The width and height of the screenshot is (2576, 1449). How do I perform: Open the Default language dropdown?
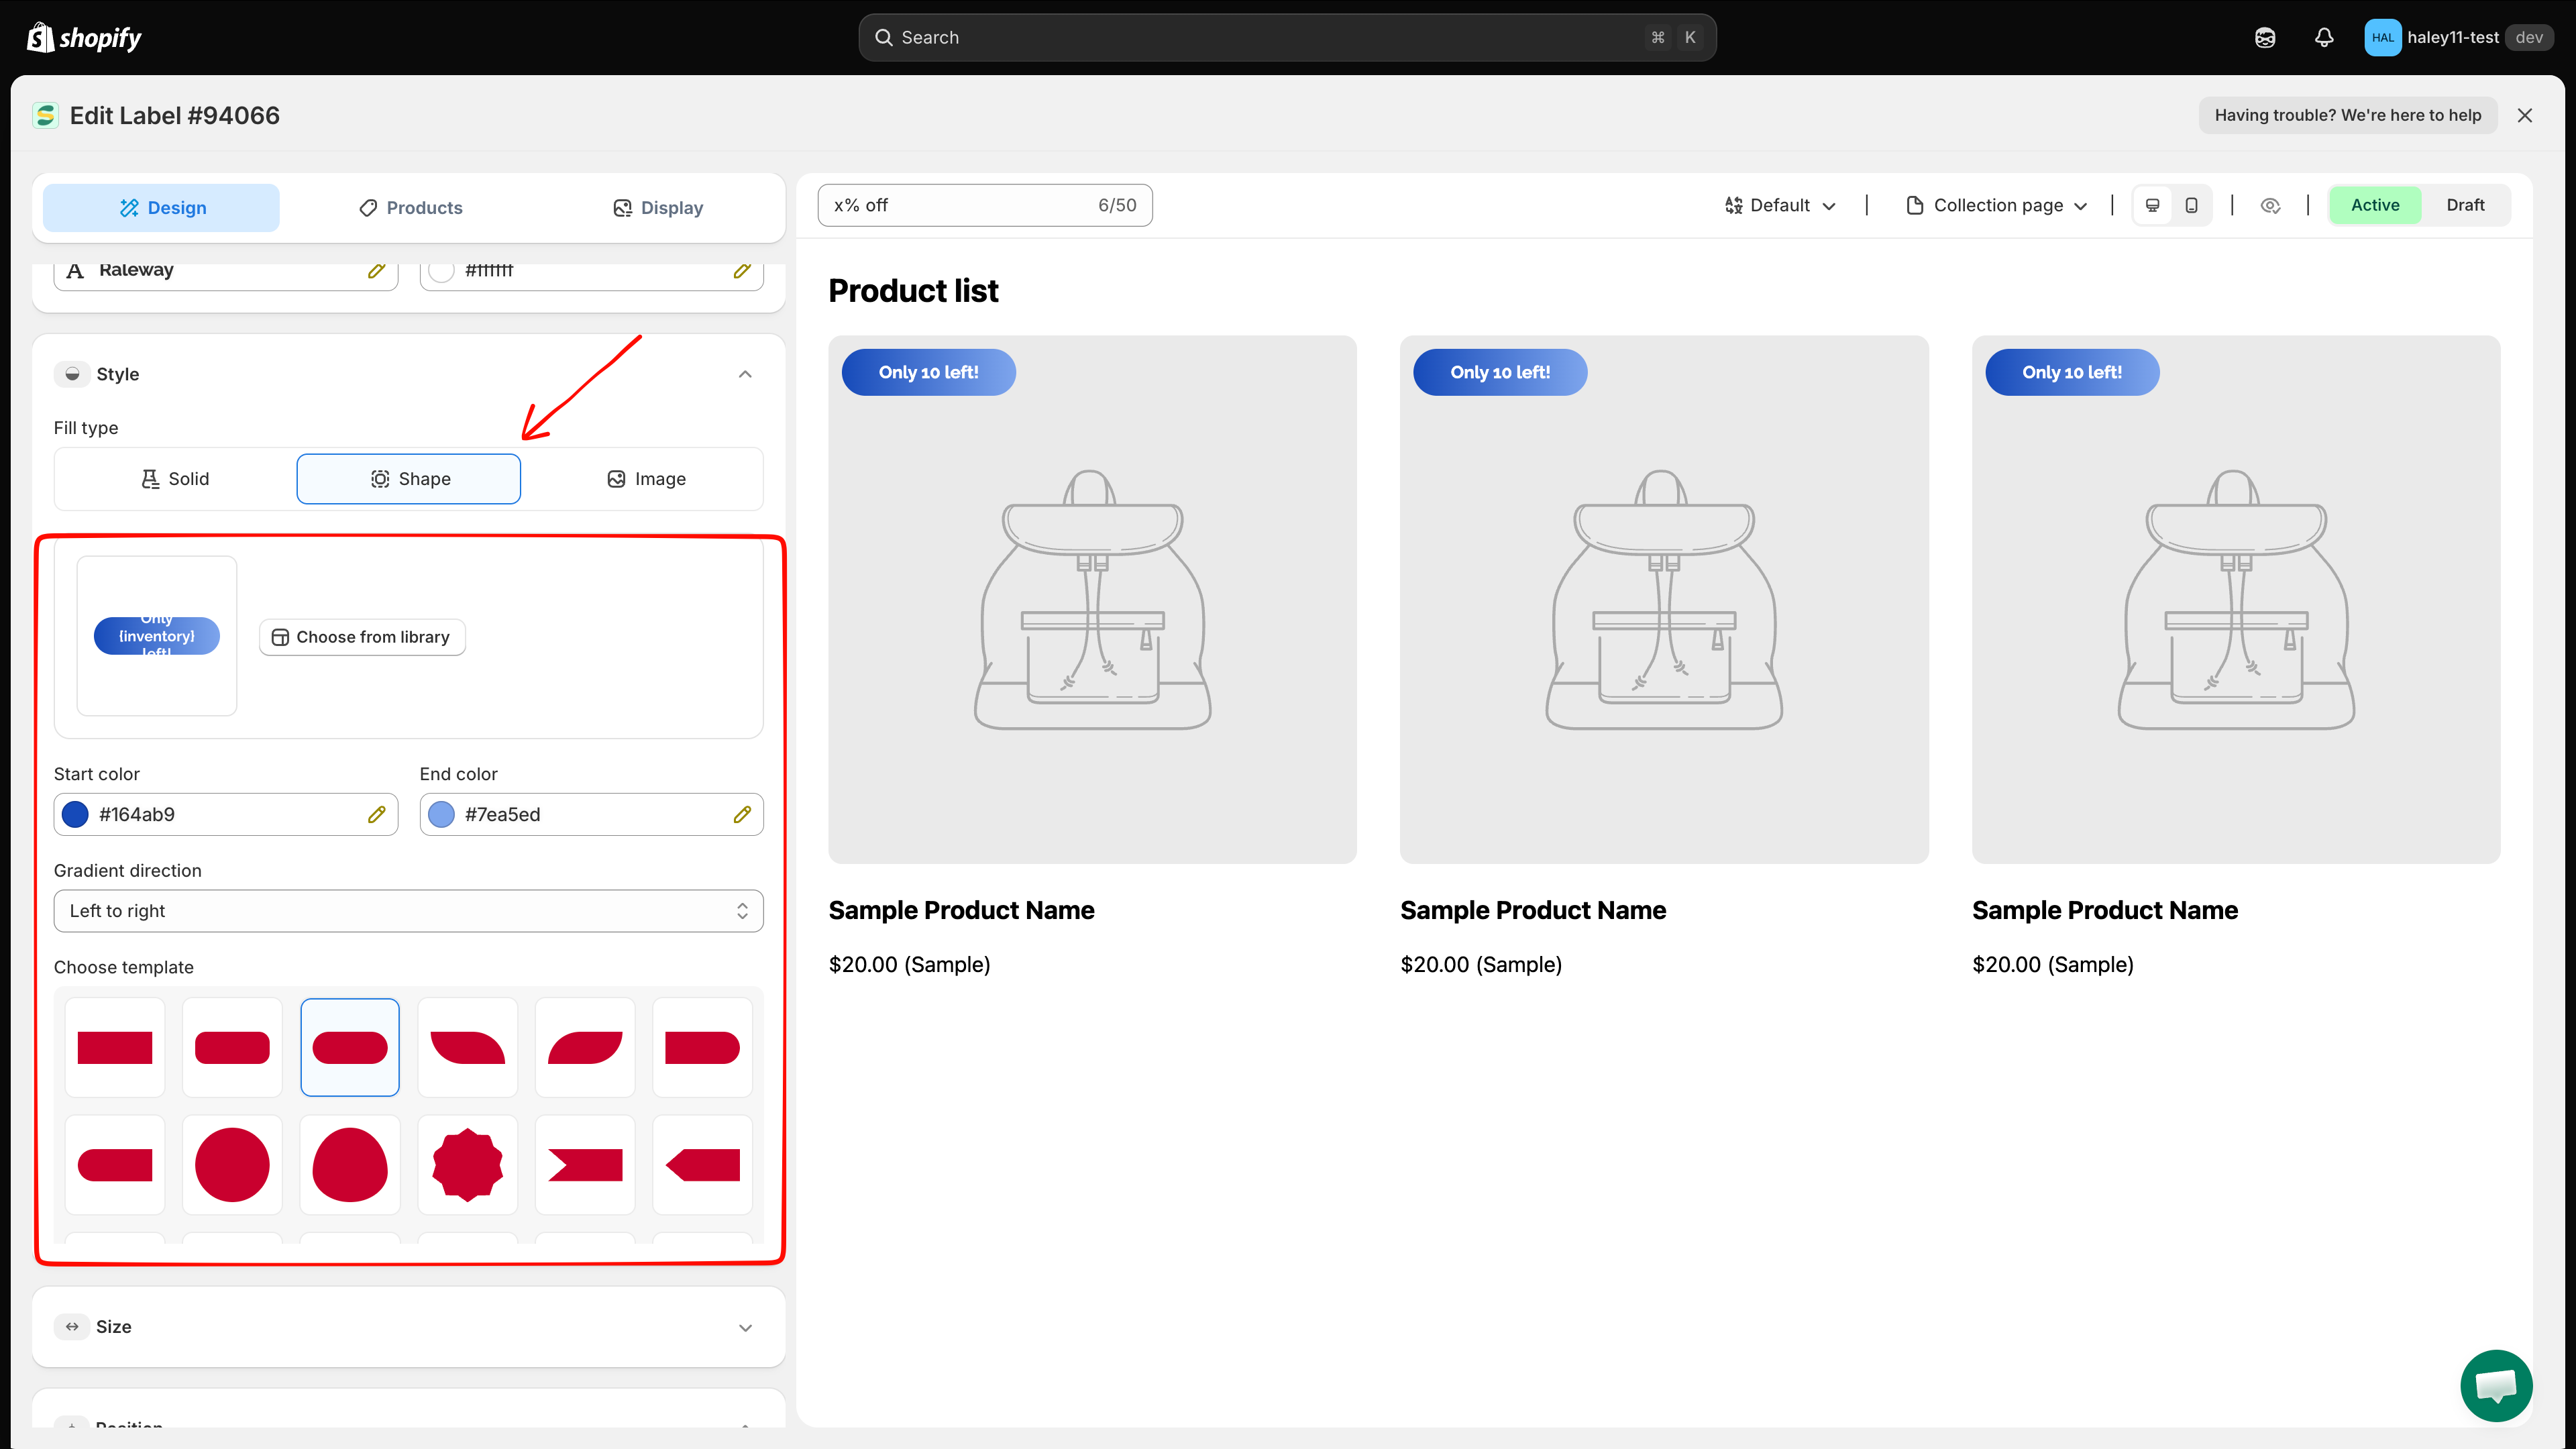click(1781, 205)
